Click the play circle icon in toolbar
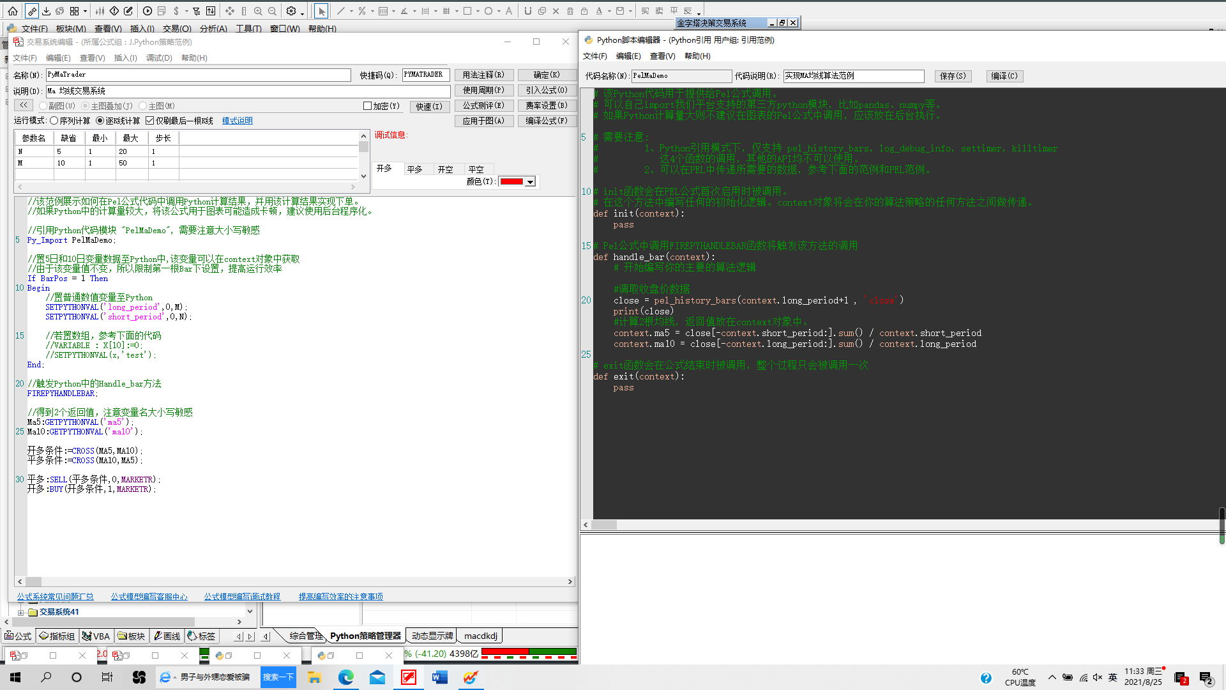This screenshot has width=1226, height=690. pyautogui.click(x=148, y=11)
